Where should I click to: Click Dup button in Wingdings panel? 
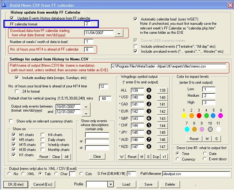click(x=156, y=157)
